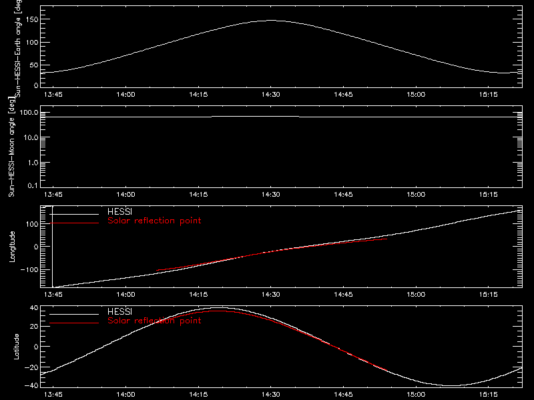Screen dimensions: 534x400
Task: Click the Sun-HESSI-Moon angle axis title
Action: [x=11, y=147]
